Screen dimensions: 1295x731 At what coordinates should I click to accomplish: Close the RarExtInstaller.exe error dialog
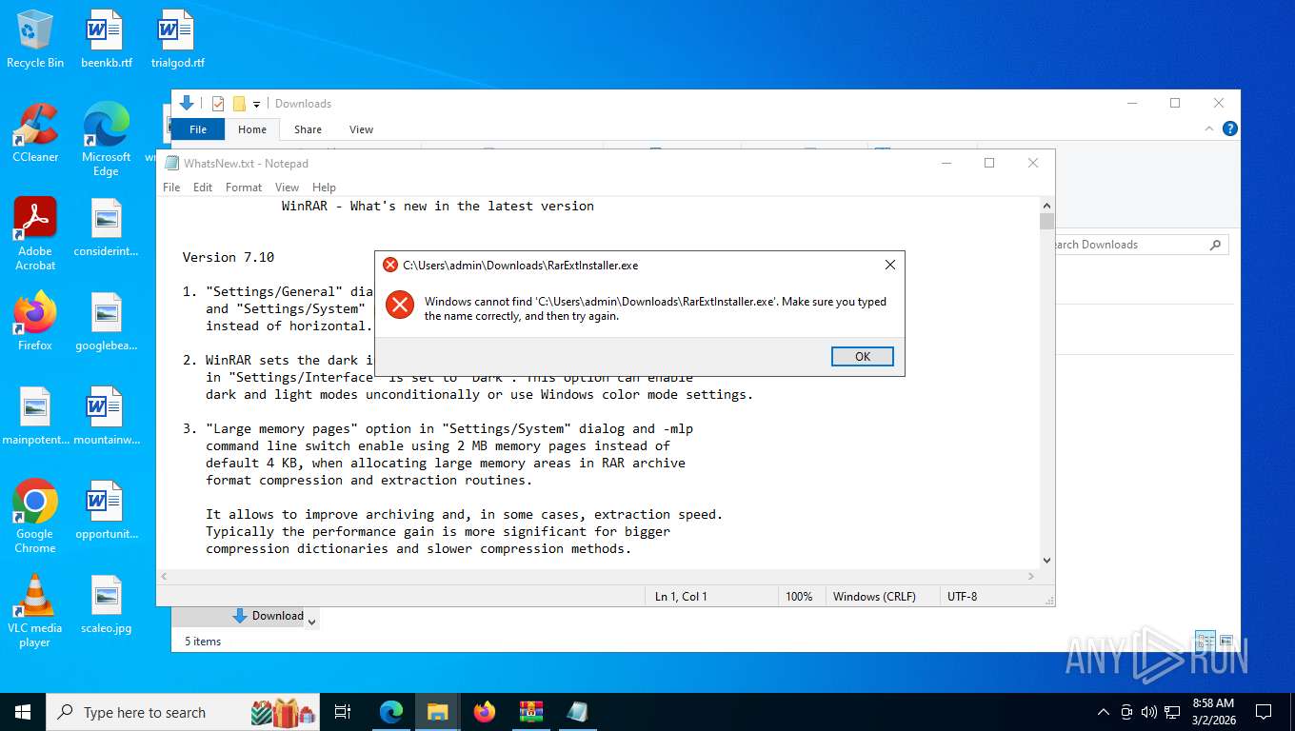[x=889, y=265]
